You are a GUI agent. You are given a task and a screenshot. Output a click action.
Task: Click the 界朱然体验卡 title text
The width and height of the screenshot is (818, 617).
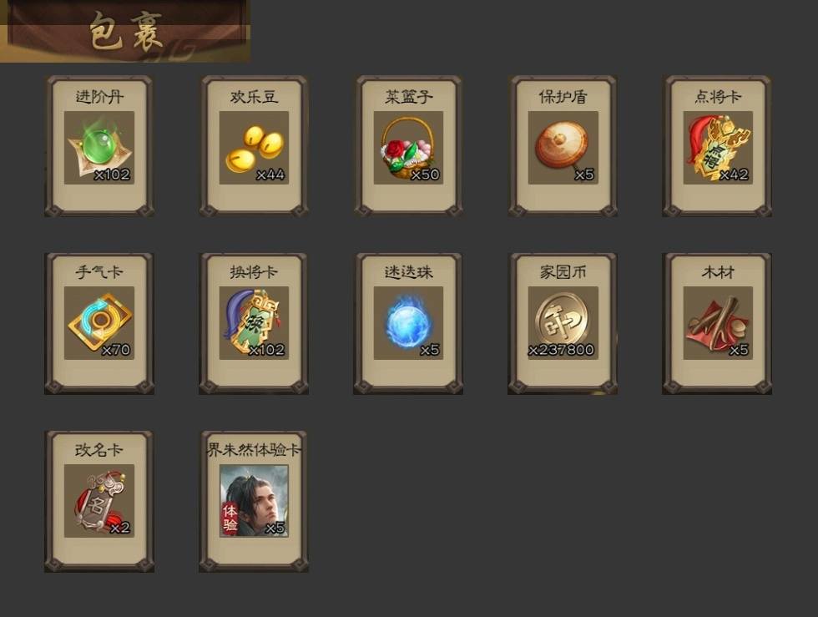click(254, 449)
